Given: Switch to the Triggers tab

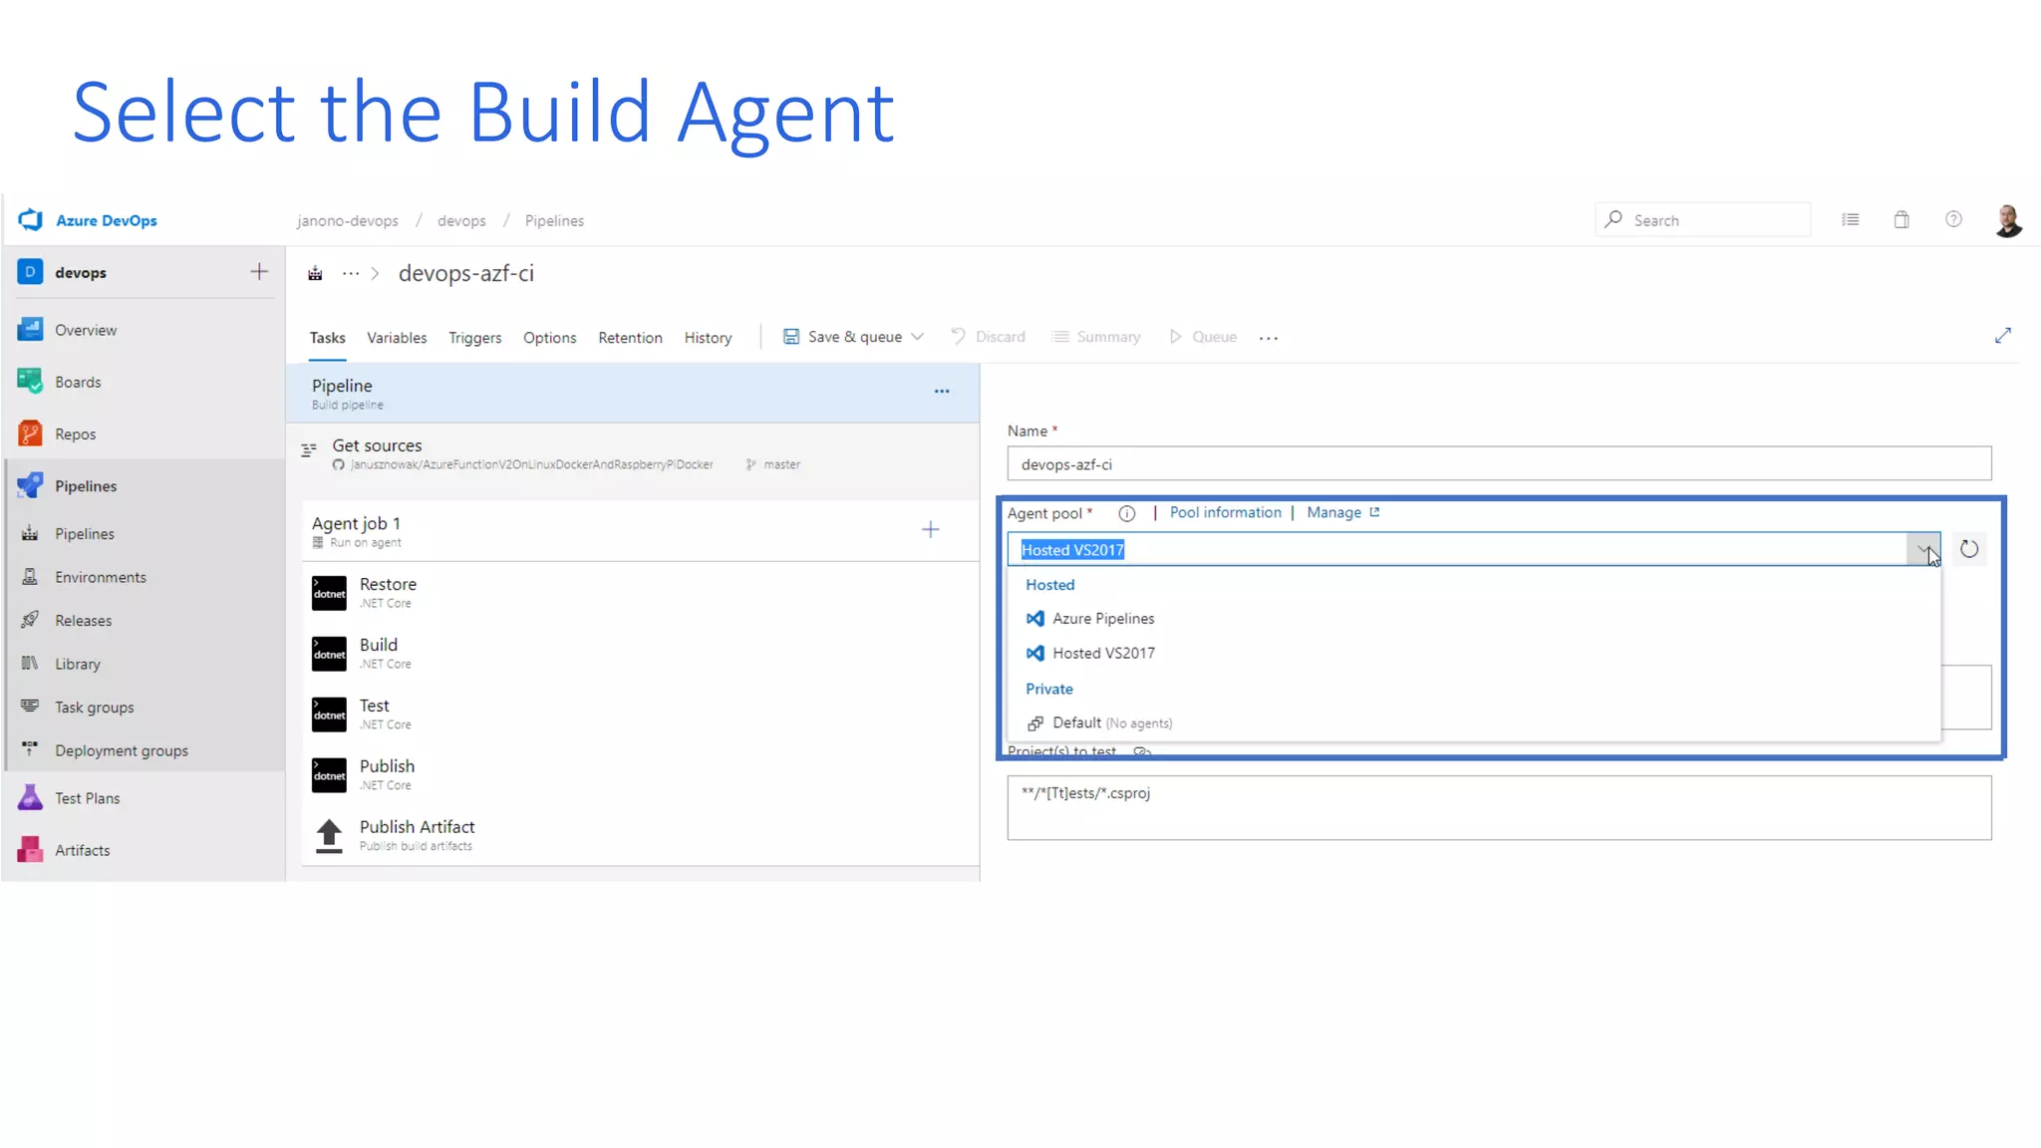Looking at the screenshot, I should tap(474, 338).
